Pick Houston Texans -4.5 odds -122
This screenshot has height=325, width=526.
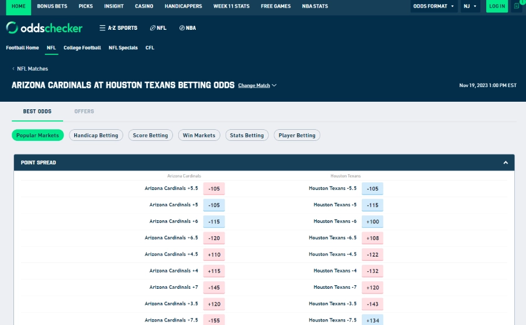pos(372,255)
